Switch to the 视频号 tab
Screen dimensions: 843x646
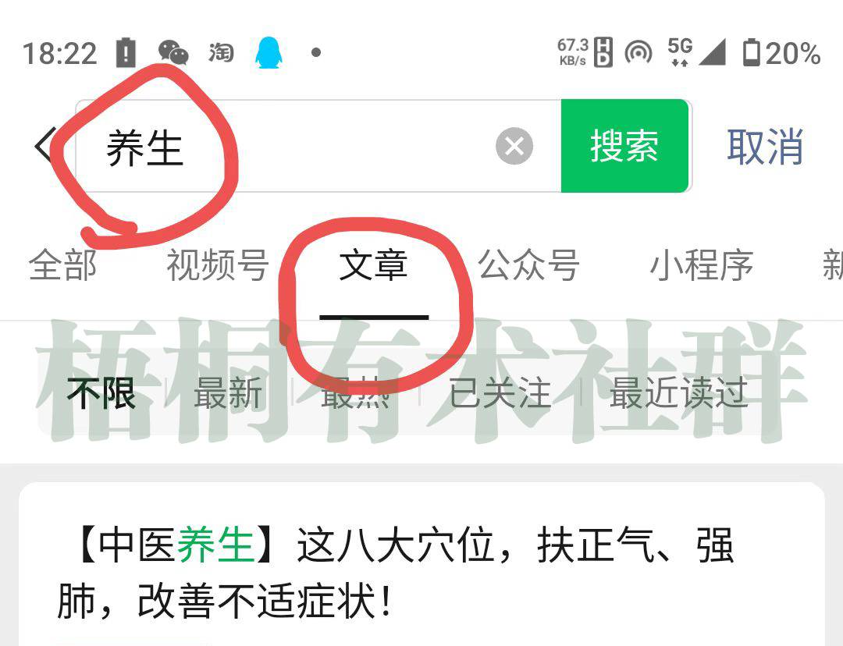point(218,265)
